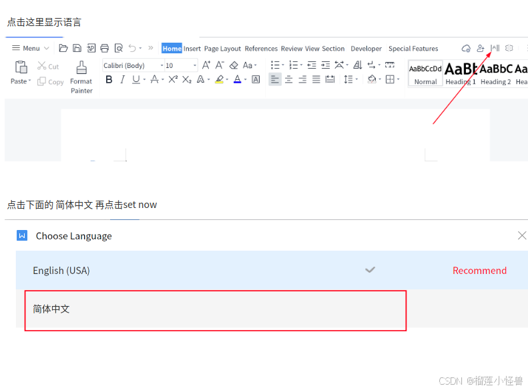Toggle Italic formatting
The image size is (528, 390).
coord(122,80)
